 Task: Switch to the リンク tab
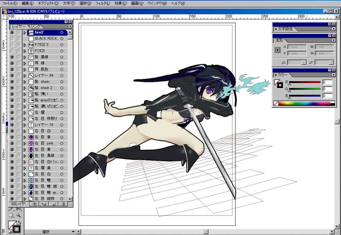click(x=35, y=26)
